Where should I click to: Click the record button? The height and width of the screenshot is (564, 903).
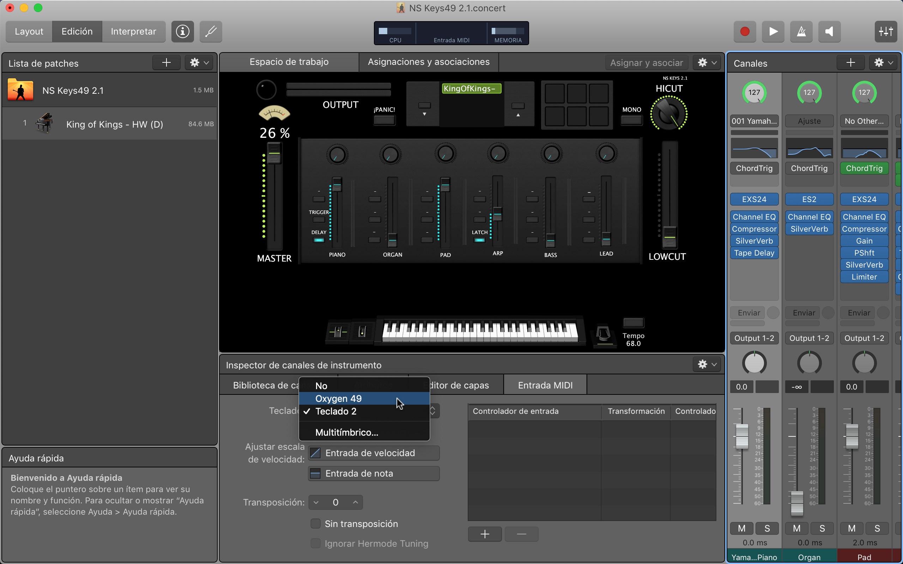(x=744, y=31)
